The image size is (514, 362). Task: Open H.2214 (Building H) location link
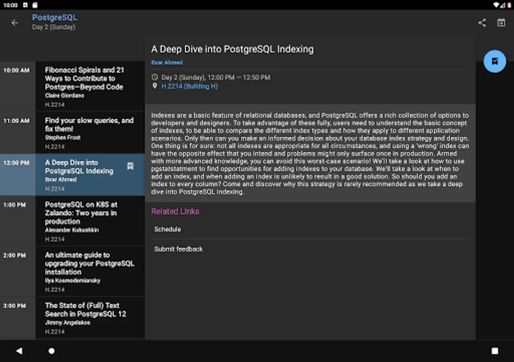[190, 86]
